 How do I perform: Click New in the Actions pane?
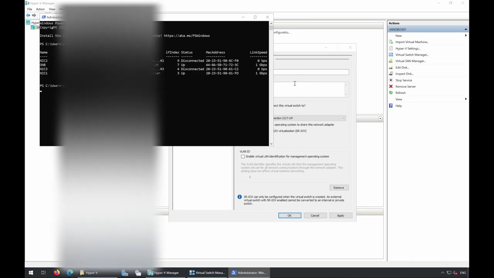coord(398,36)
